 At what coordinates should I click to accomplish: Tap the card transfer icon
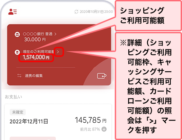click(x=102, y=76)
